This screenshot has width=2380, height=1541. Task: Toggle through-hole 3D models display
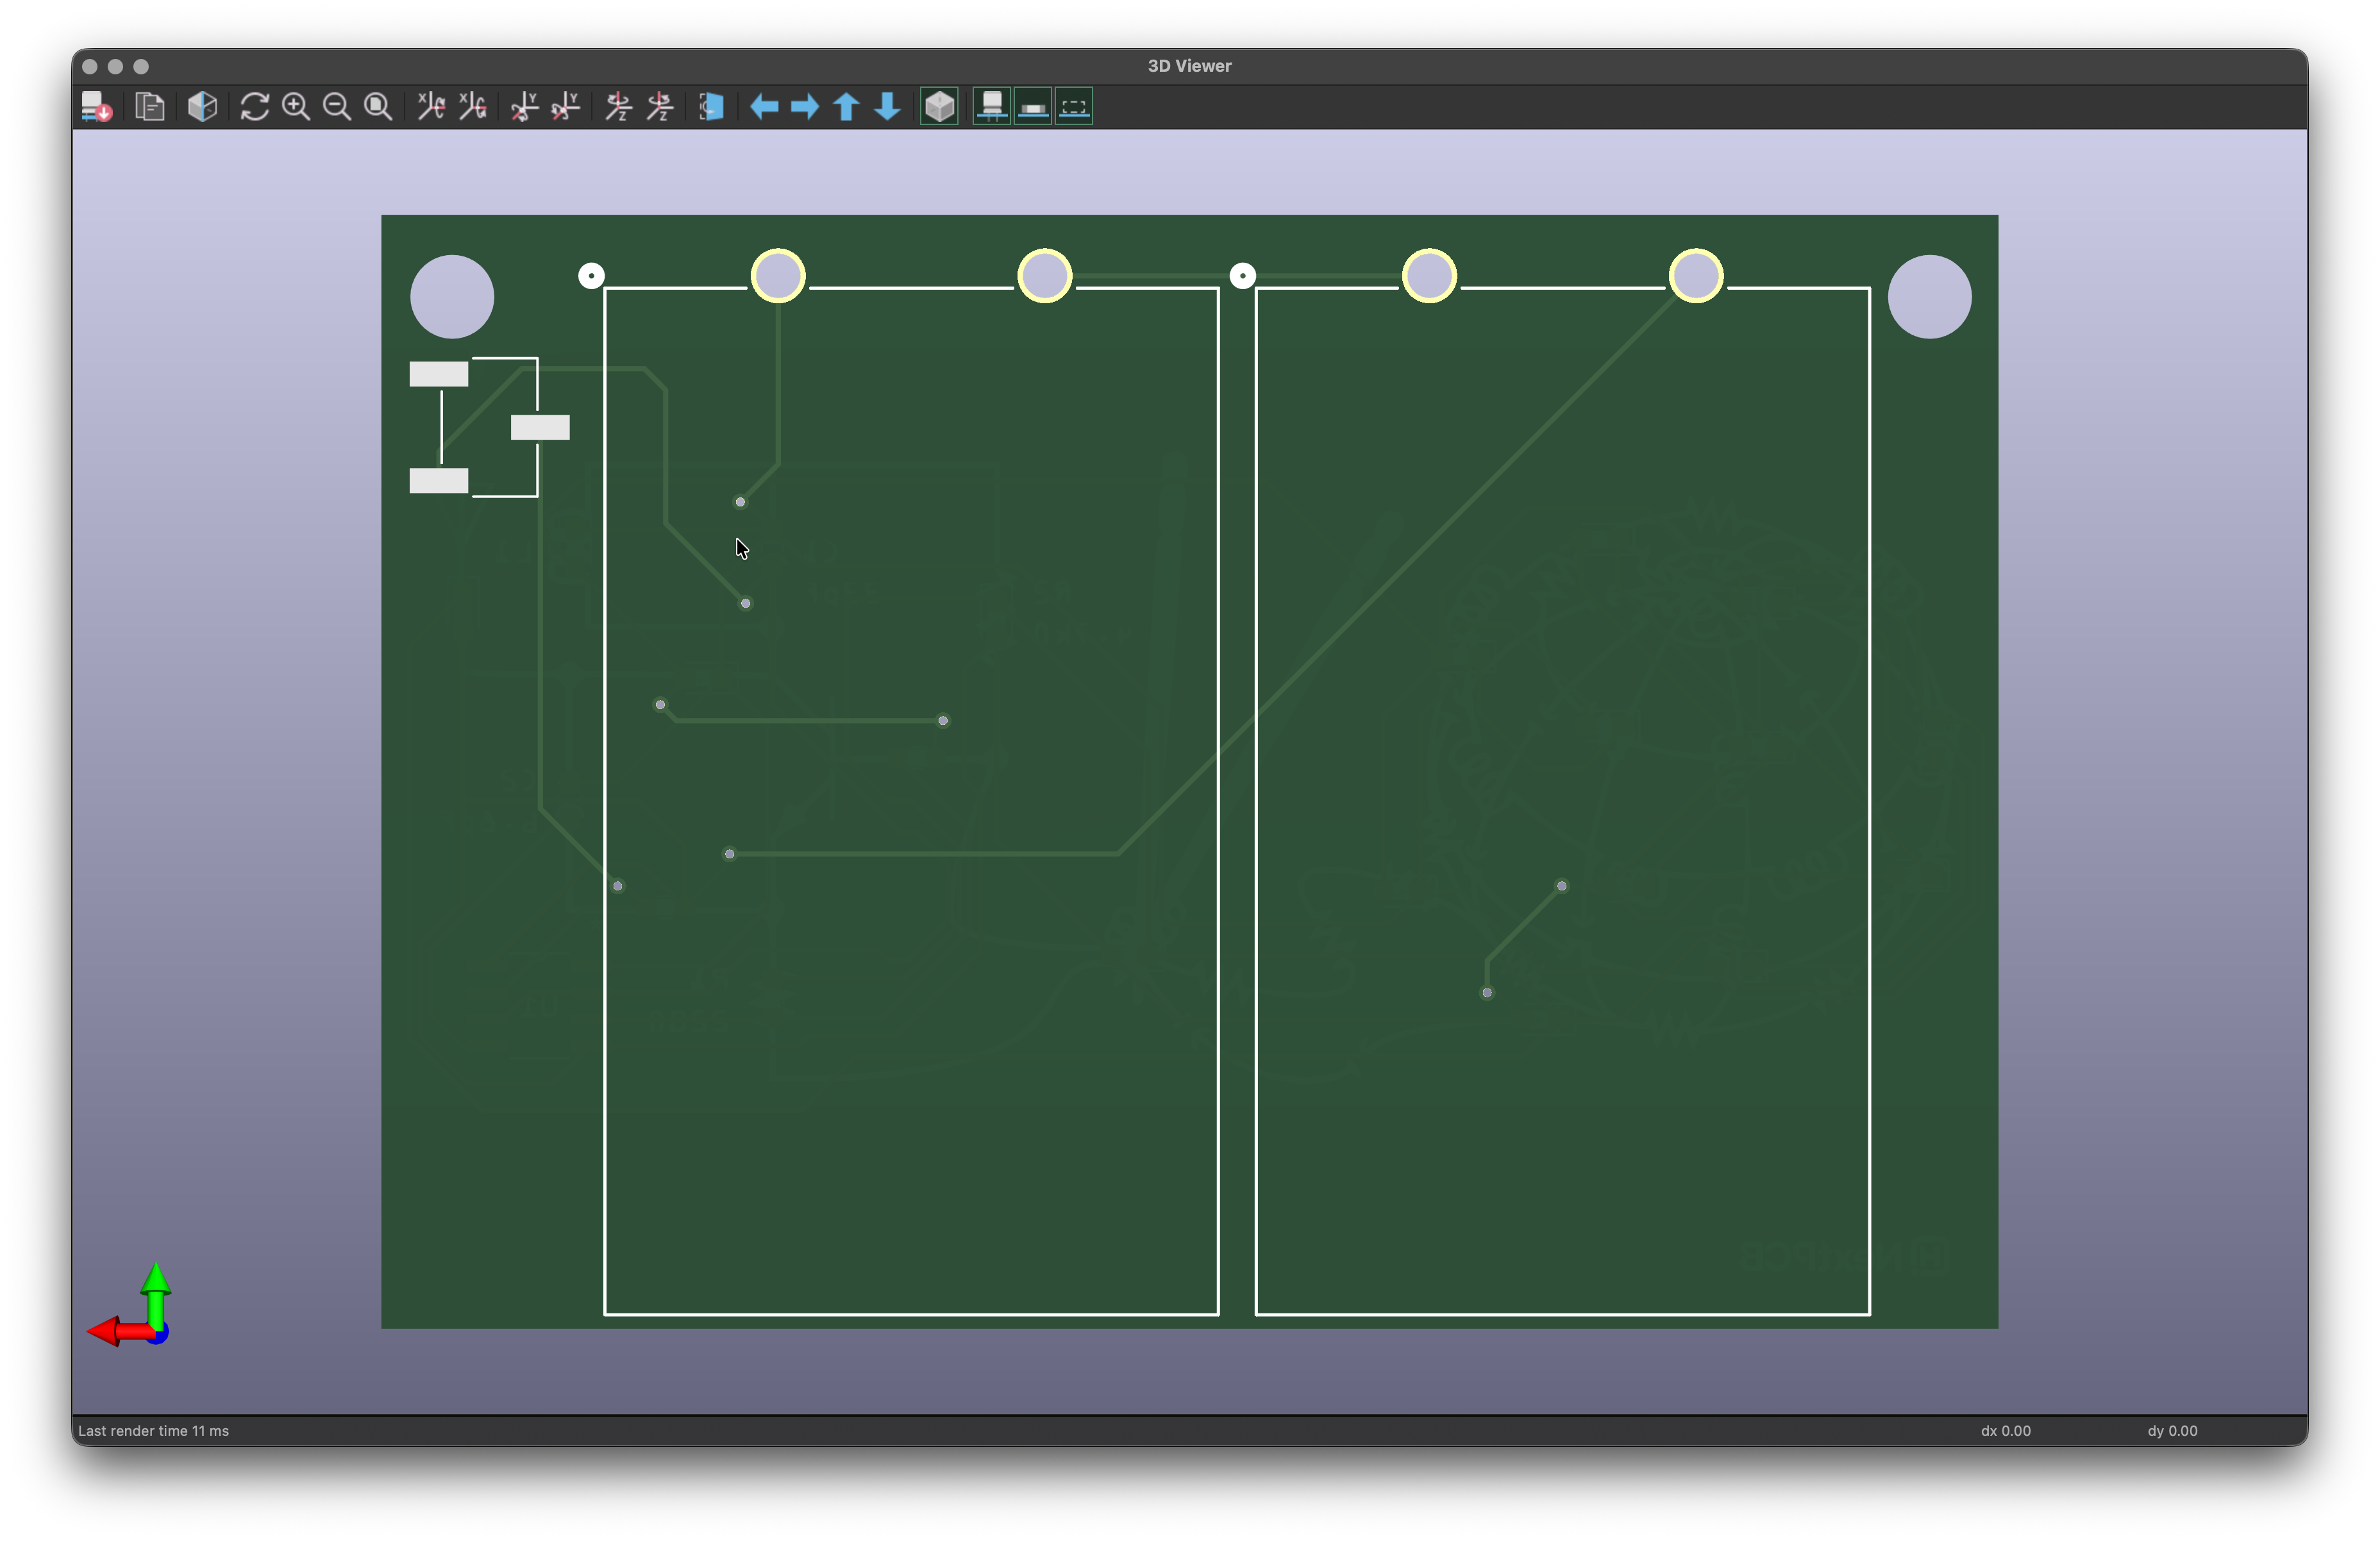992,107
